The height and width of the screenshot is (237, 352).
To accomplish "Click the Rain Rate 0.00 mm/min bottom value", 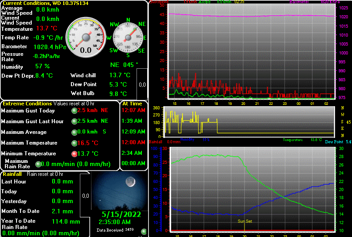I will coord(41,233).
